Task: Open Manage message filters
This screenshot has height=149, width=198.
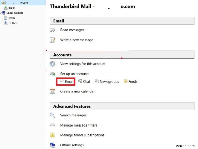Action: point(79,125)
